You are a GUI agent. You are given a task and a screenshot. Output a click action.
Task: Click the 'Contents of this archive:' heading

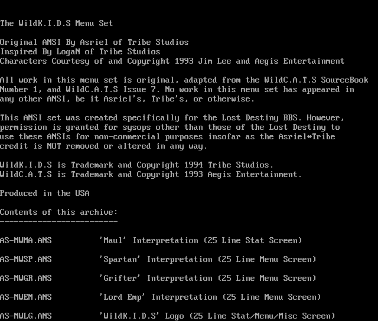(59, 212)
